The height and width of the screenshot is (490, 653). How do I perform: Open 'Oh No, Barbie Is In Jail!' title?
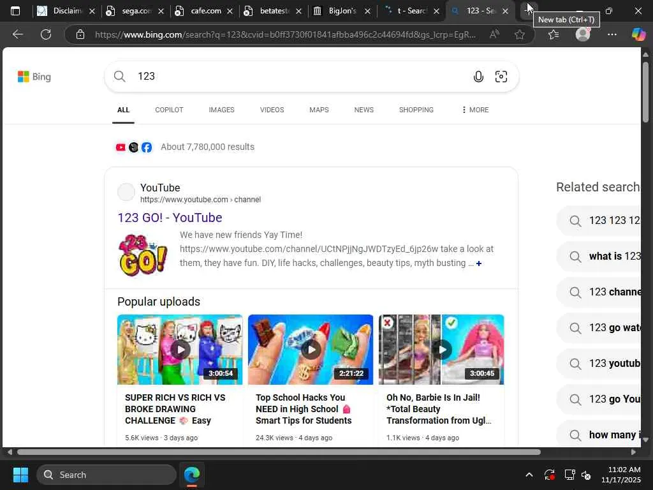[x=439, y=409]
